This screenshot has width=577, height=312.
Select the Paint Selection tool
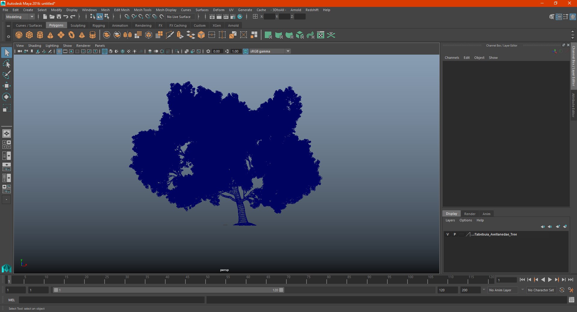click(x=7, y=75)
